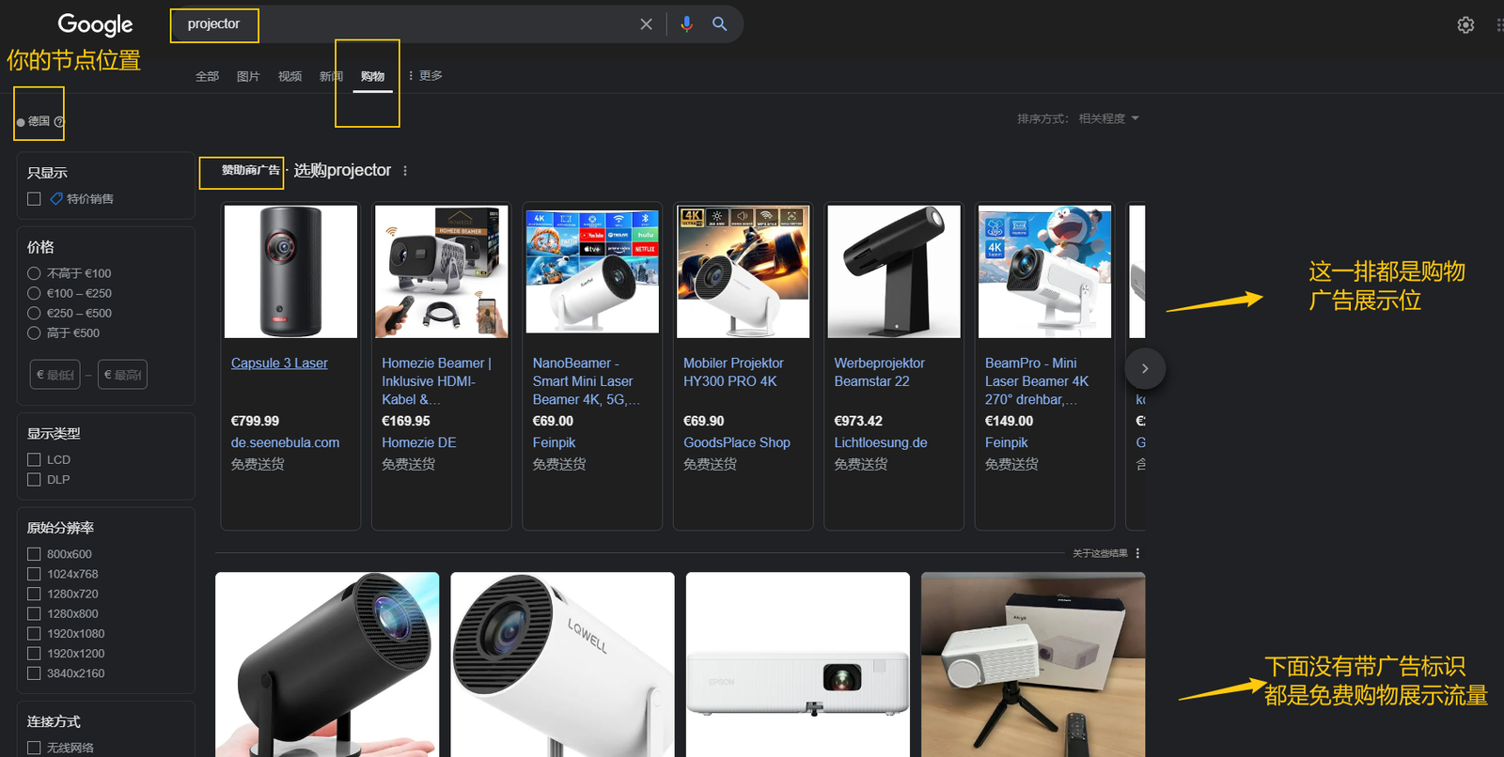Open the settings gear icon

pyautogui.click(x=1465, y=25)
